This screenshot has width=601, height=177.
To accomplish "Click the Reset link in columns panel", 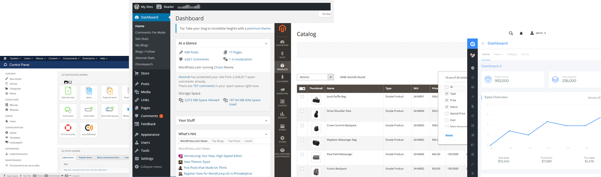I will (449, 135).
